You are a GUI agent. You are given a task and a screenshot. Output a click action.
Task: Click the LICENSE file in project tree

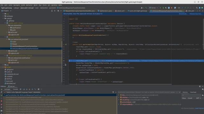tap(9, 77)
